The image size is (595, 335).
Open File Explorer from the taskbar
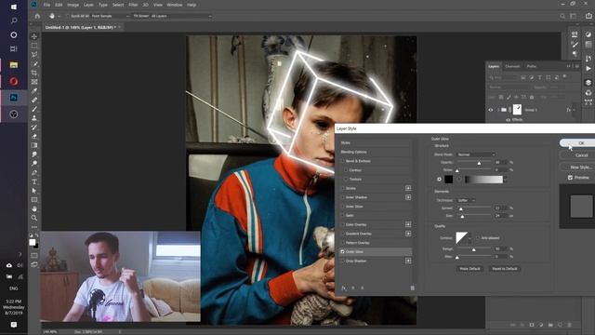pyautogui.click(x=14, y=64)
